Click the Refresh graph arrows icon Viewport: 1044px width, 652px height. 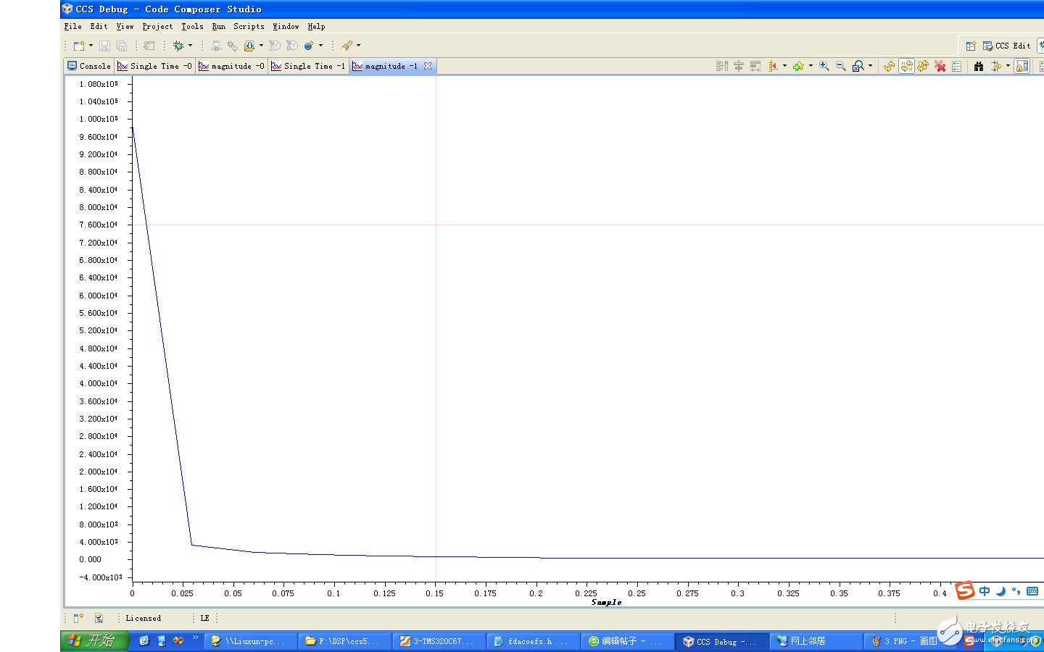tap(890, 66)
